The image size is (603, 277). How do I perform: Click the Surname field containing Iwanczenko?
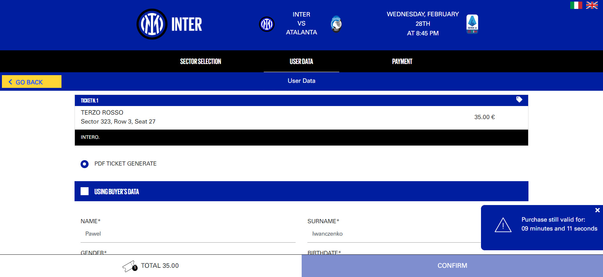(393, 234)
